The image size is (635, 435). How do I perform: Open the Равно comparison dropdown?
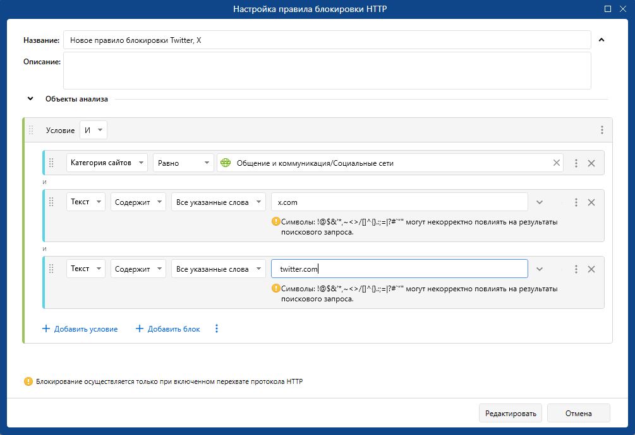pyautogui.click(x=183, y=163)
